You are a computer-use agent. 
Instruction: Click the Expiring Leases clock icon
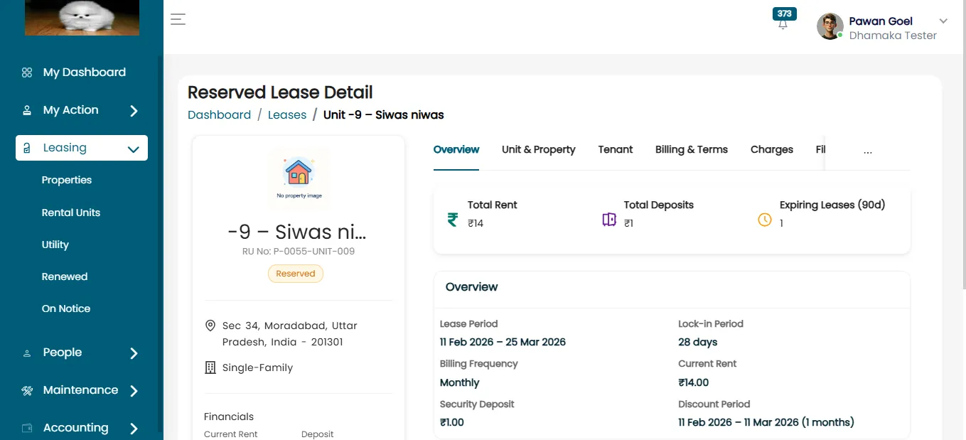click(x=765, y=220)
